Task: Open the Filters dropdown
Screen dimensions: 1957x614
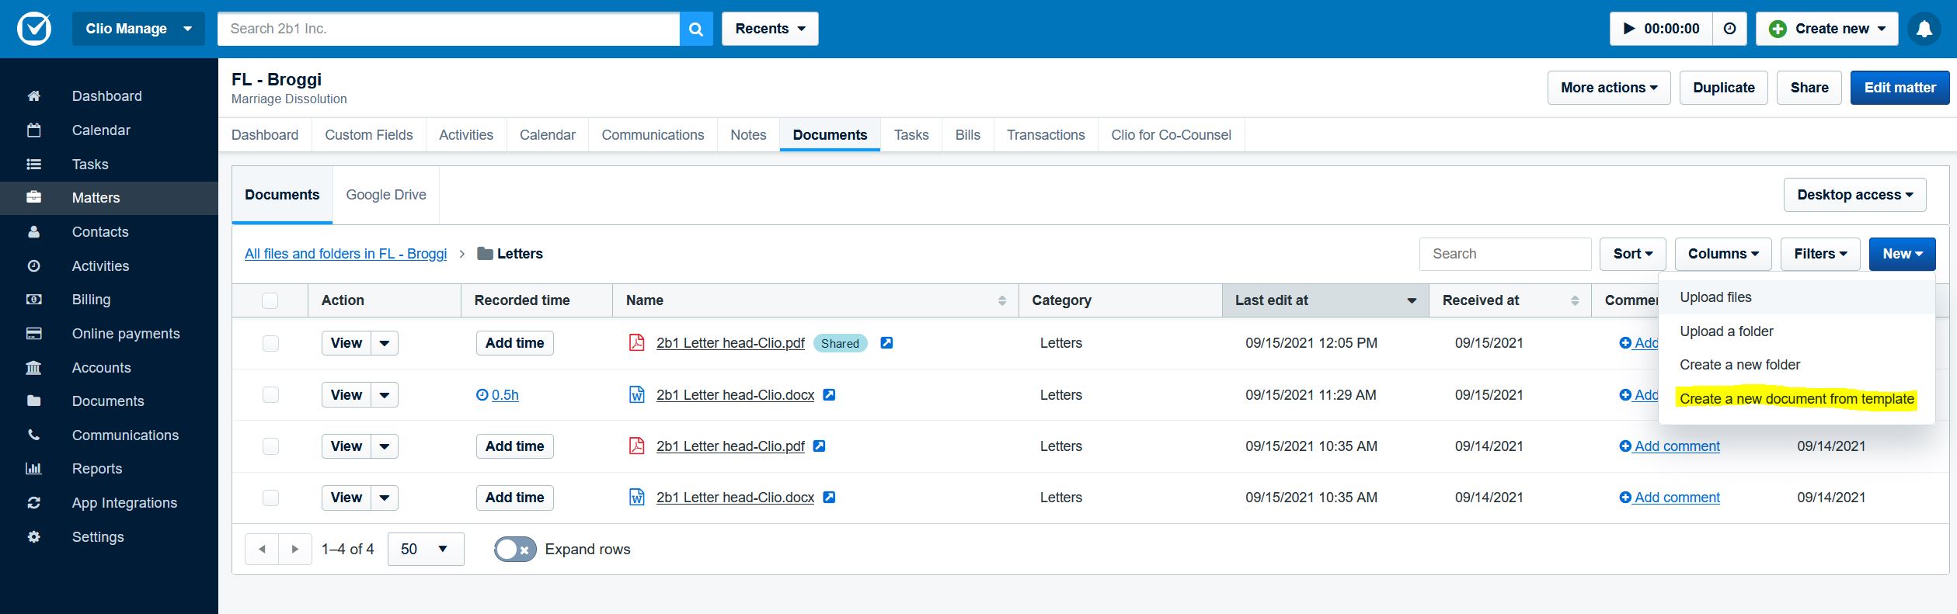Action: (1819, 254)
